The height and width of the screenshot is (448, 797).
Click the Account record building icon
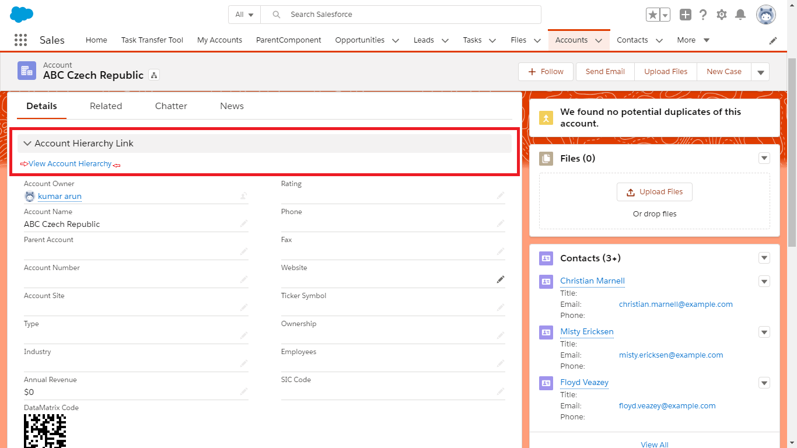coord(26,71)
